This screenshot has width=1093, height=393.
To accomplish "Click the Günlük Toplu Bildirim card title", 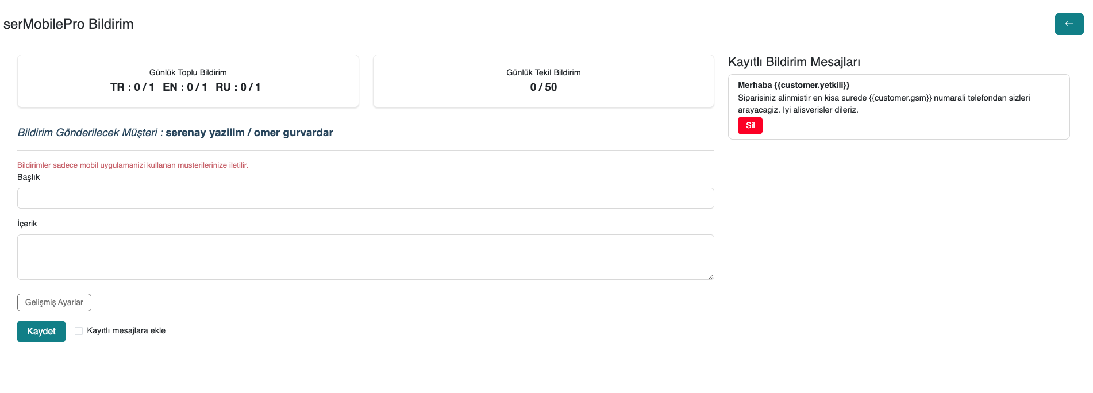I will [x=188, y=72].
